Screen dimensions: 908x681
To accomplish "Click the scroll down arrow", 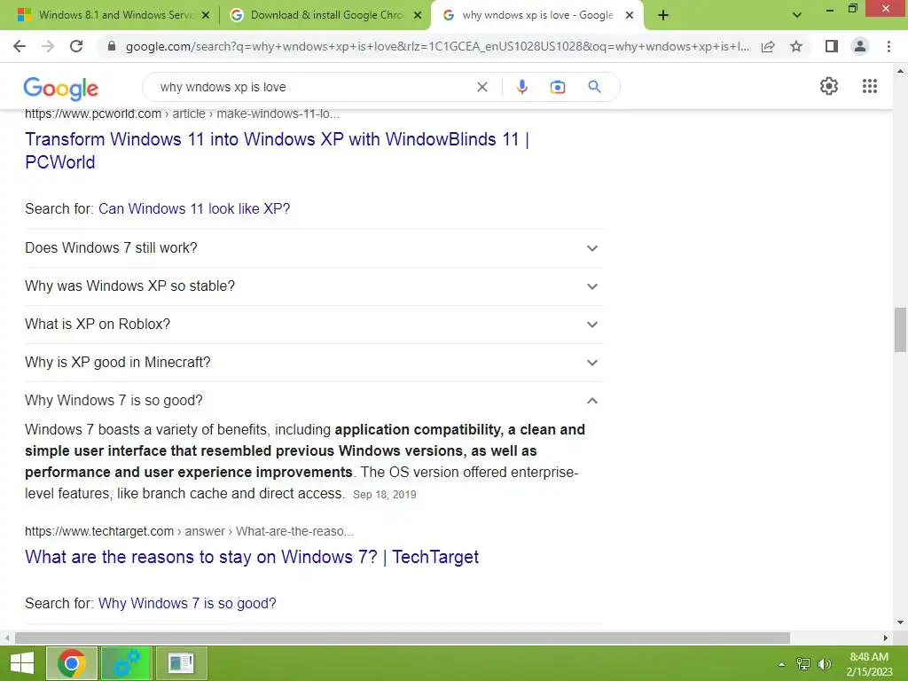I will coord(900,623).
